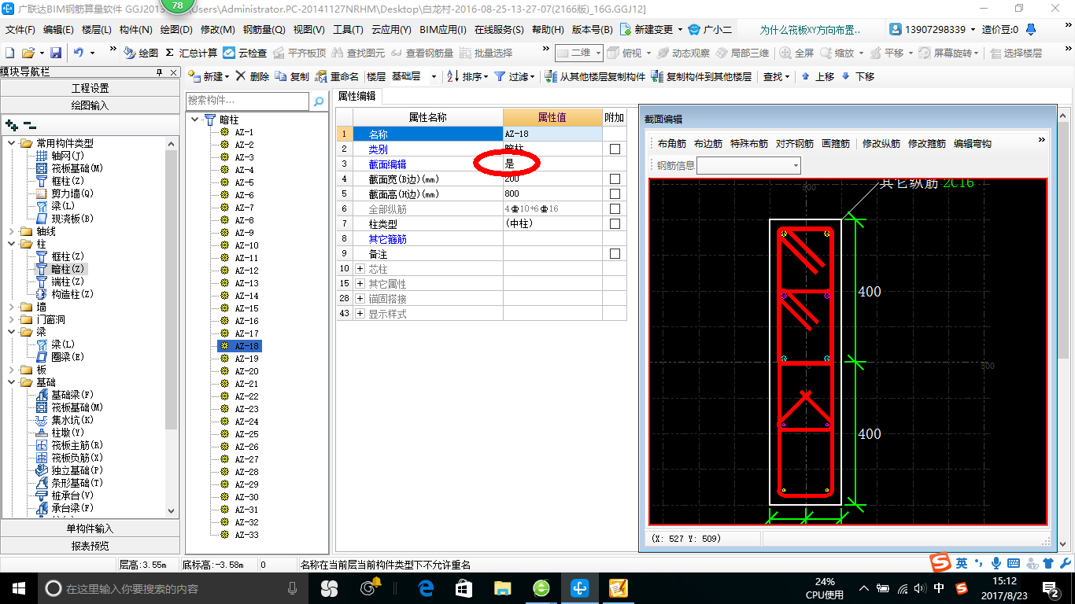Click 从其他楼层复制构件 icon
Screen dimensions: 1075x604
(552, 76)
